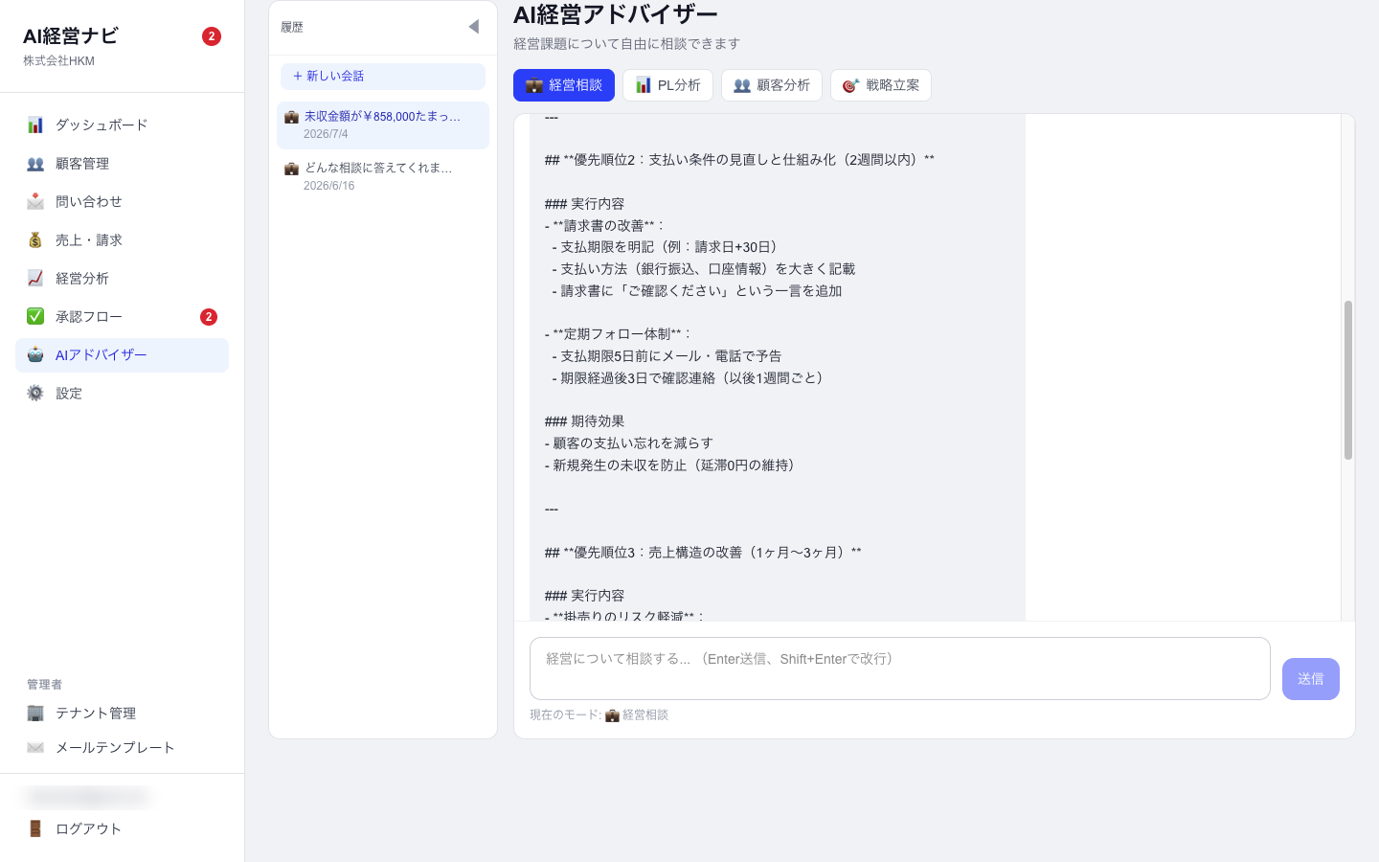This screenshot has height=862, width=1379.
Task: Select AIアドバイザー in the sidebar
Action: click(x=122, y=354)
